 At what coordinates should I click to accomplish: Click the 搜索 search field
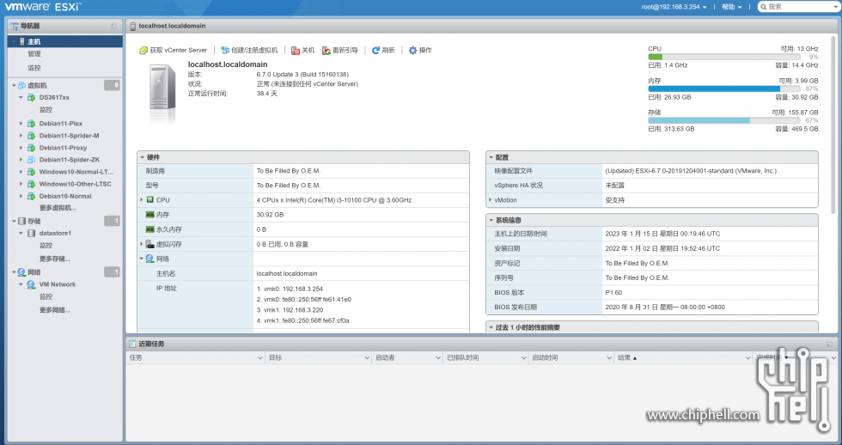click(x=799, y=7)
